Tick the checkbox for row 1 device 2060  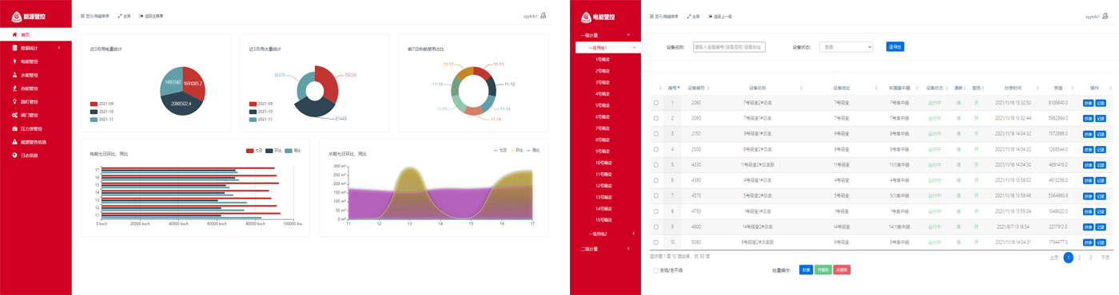coord(656,103)
